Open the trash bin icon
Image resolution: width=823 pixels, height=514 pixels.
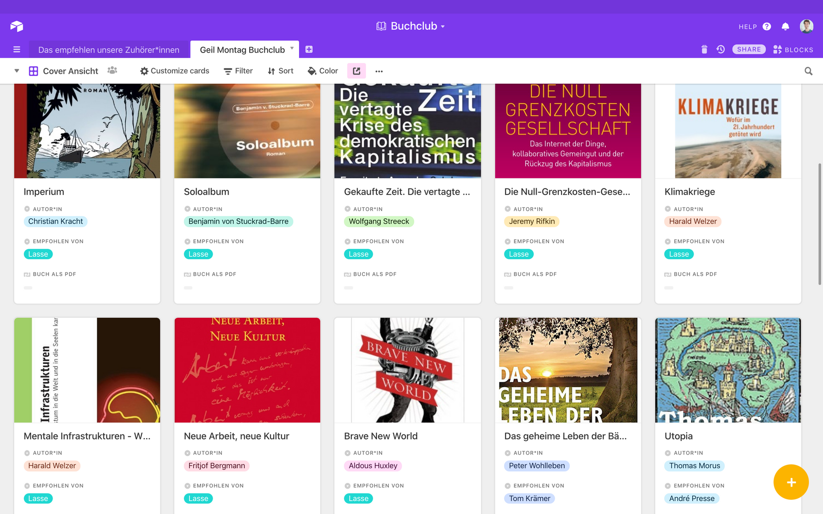pyautogui.click(x=704, y=49)
